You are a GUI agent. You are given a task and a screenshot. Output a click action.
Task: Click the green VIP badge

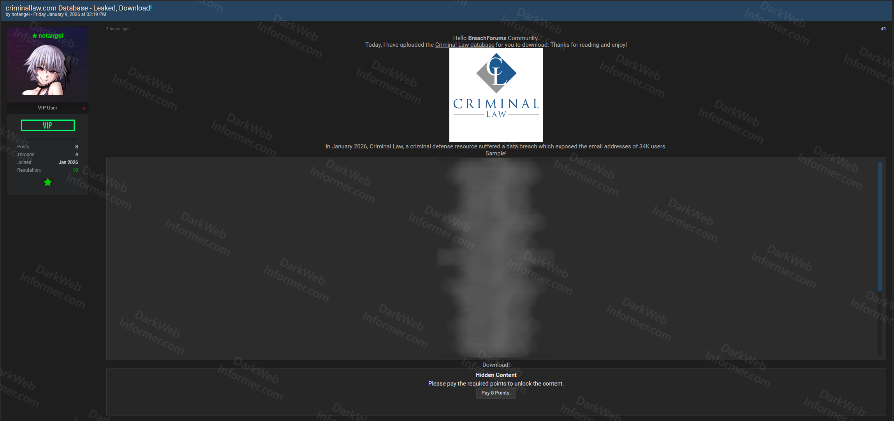click(x=48, y=125)
